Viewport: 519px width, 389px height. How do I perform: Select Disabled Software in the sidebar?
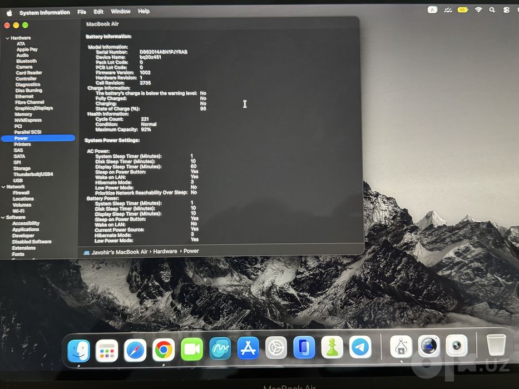click(x=32, y=242)
